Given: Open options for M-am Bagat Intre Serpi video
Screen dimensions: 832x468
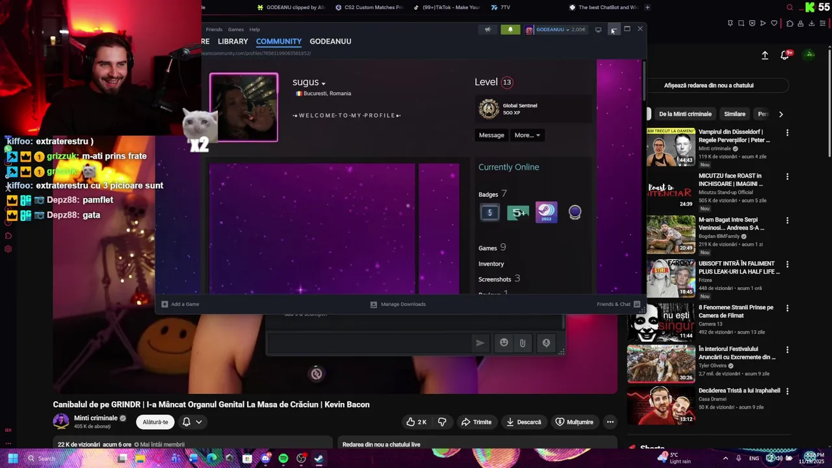Looking at the screenshot, I should [x=787, y=220].
